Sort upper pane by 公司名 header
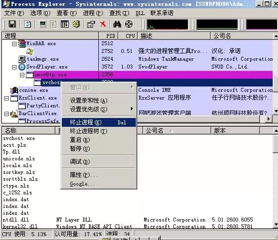This screenshot has width=278, height=240. 242,36
